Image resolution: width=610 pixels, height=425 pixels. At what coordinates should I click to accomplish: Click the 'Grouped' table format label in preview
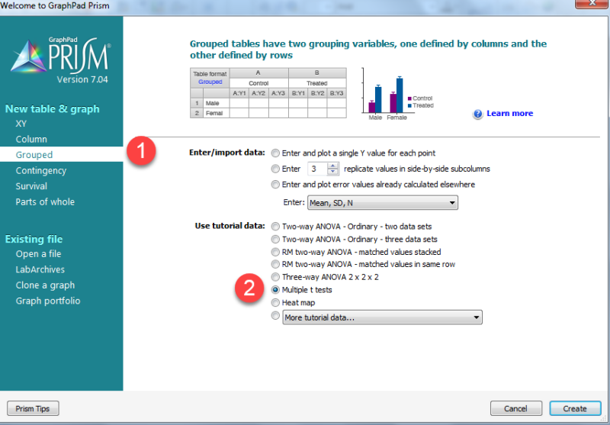[x=210, y=82]
